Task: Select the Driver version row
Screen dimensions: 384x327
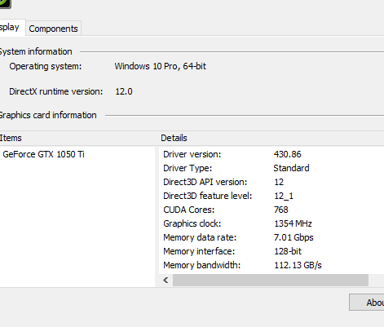Action: [271, 154]
